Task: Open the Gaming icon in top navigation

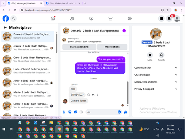Action: pos(129,19)
